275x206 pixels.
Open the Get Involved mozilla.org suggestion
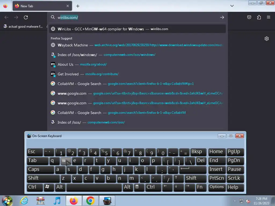tap(137, 74)
